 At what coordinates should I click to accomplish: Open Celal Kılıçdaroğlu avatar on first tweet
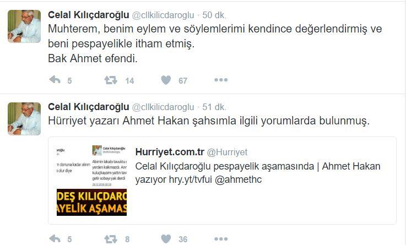pyautogui.click(x=24, y=26)
